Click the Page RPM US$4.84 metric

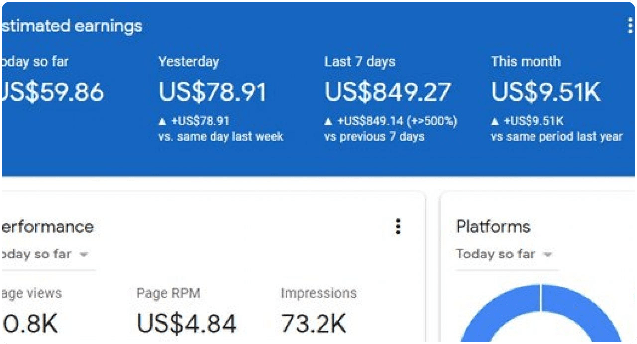186,323
